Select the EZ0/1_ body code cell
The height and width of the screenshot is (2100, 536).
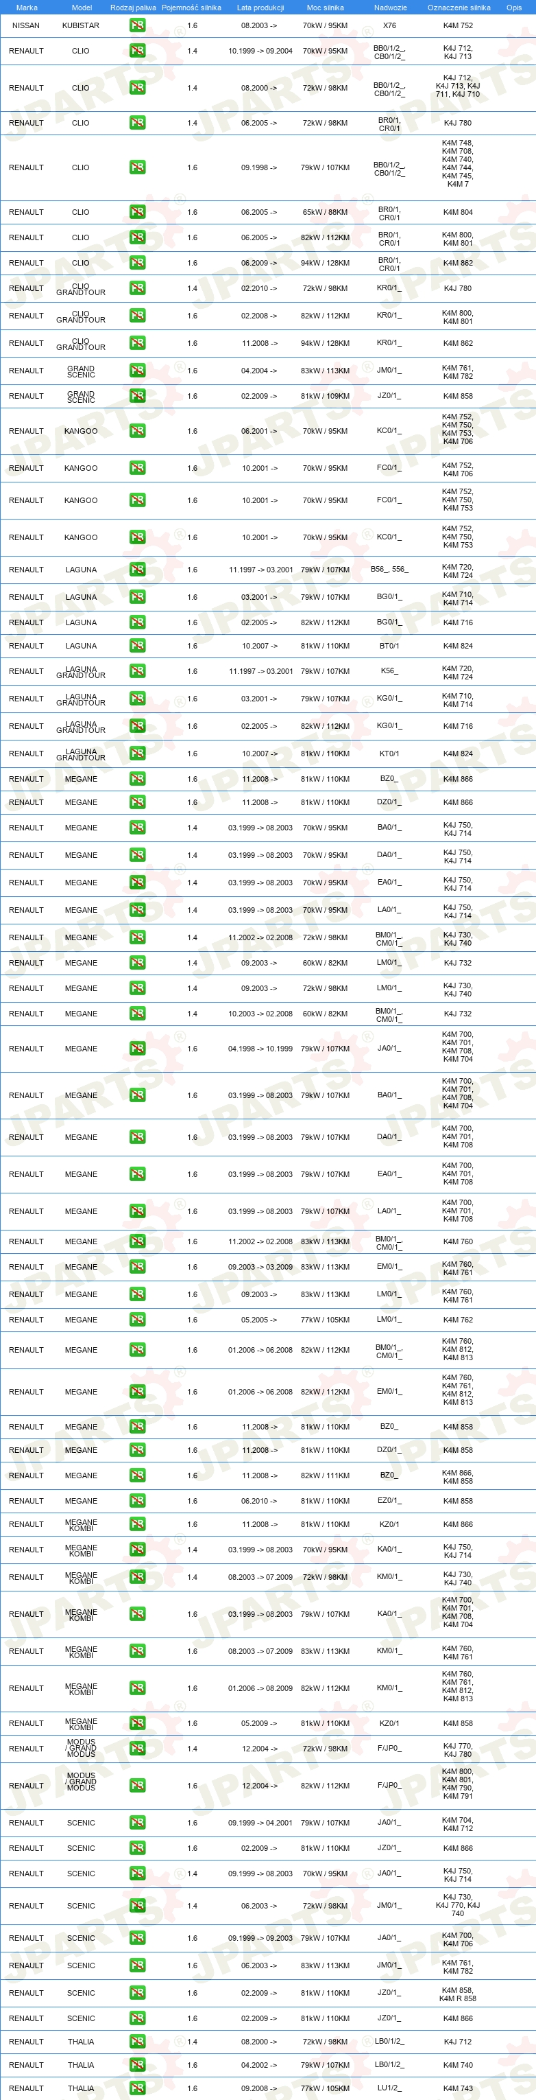click(x=389, y=1500)
